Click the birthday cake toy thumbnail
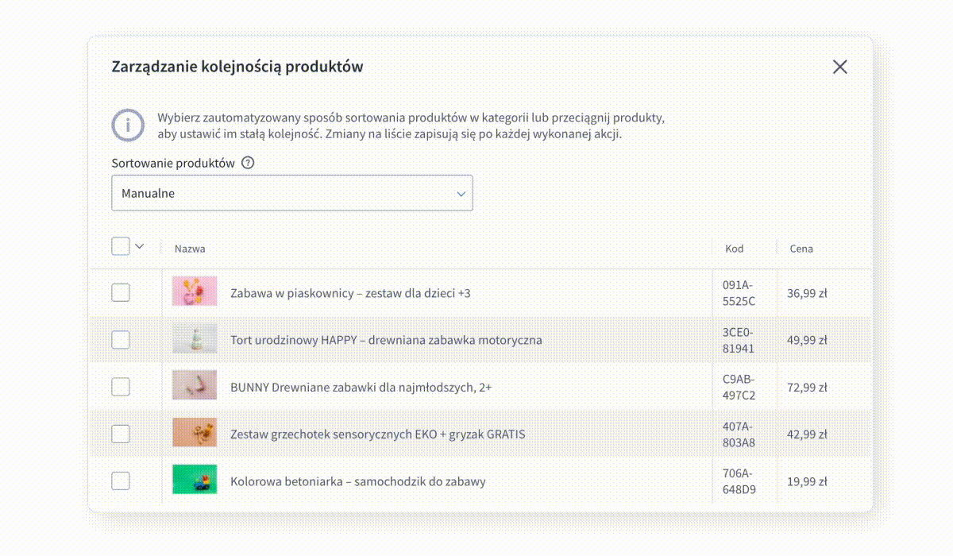953x556 pixels. 195,338
